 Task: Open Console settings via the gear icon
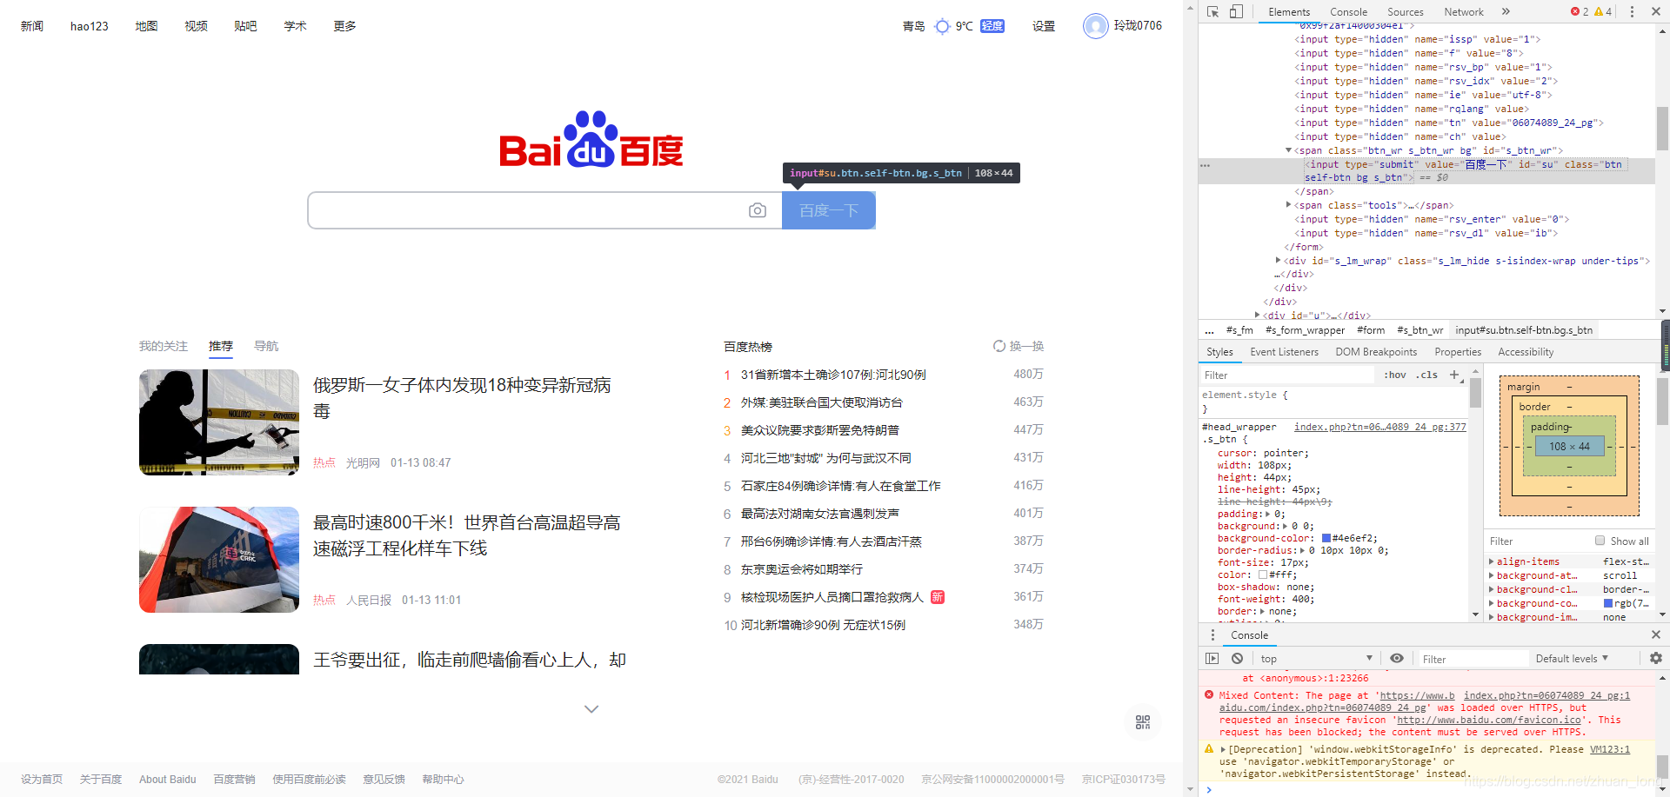click(1656, 658)
